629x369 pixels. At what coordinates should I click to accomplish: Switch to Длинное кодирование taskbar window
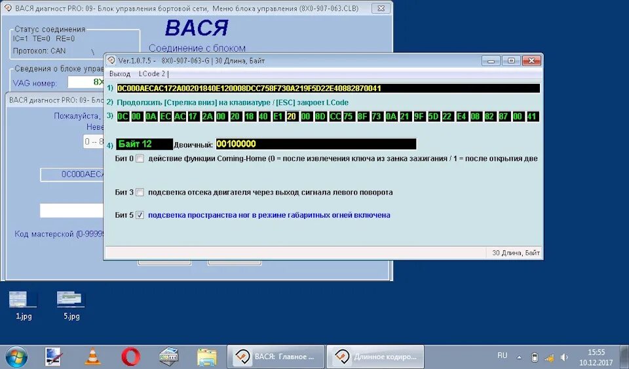tap(375, 357)
